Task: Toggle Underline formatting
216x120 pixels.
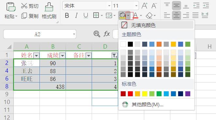Action: pos(86,15)
